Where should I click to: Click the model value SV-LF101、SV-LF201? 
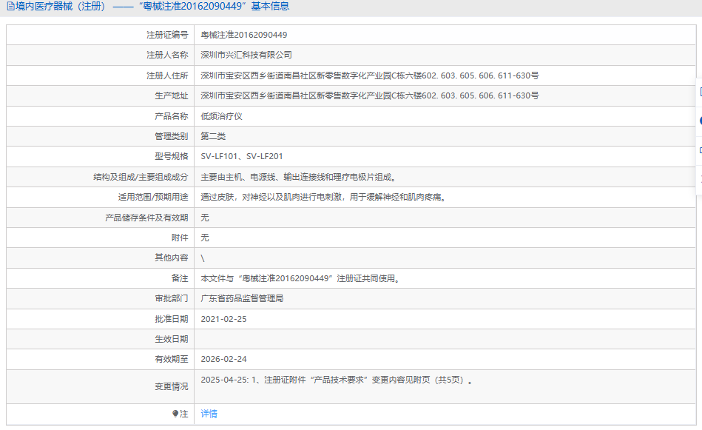(x=241, y=156)
